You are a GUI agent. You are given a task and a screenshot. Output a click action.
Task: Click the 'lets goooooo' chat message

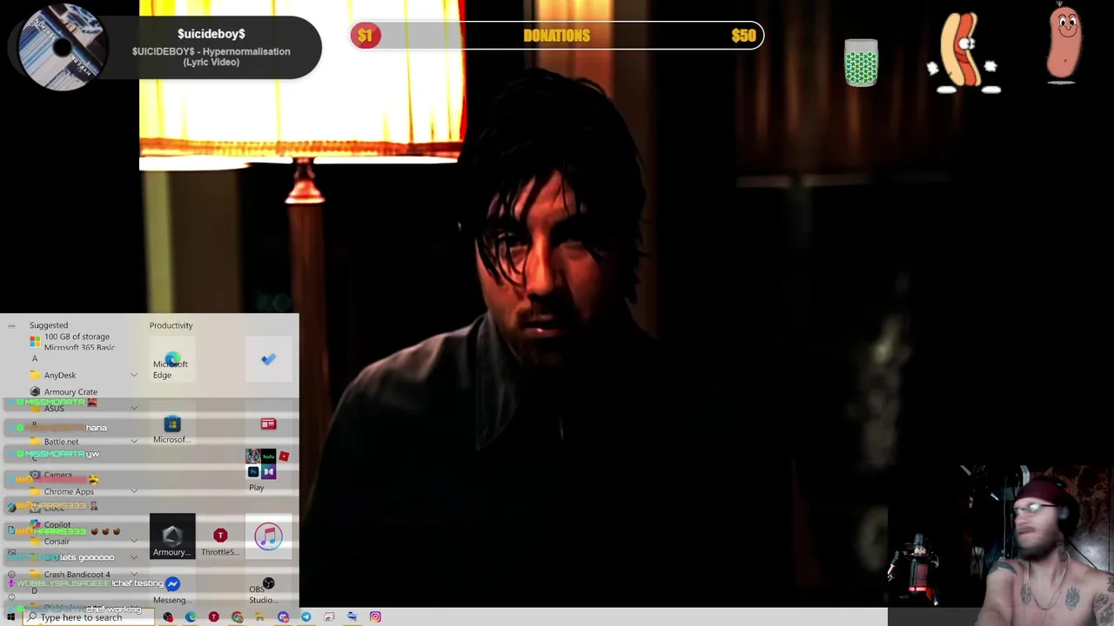pyautogui.click(x=87, y=557)
